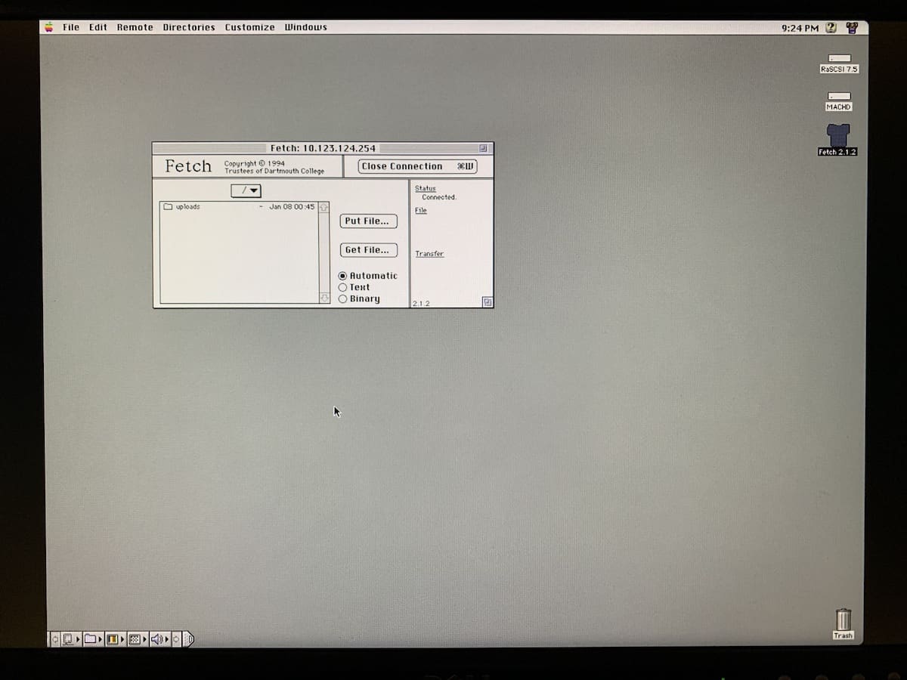Select the Automatic transfer mode

click(x=368, y=276)
